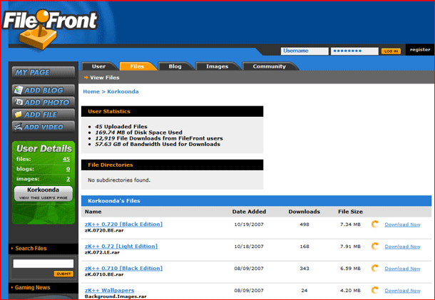This screenshot has height=300, width=435.
Task: Go to the Community tab
Action: pos(269,66)
